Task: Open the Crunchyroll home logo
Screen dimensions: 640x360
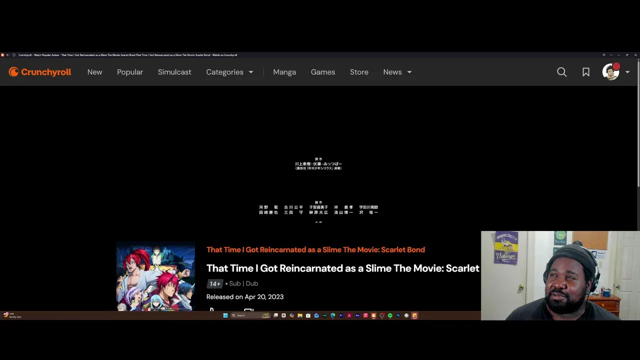Action: [40, 72]
